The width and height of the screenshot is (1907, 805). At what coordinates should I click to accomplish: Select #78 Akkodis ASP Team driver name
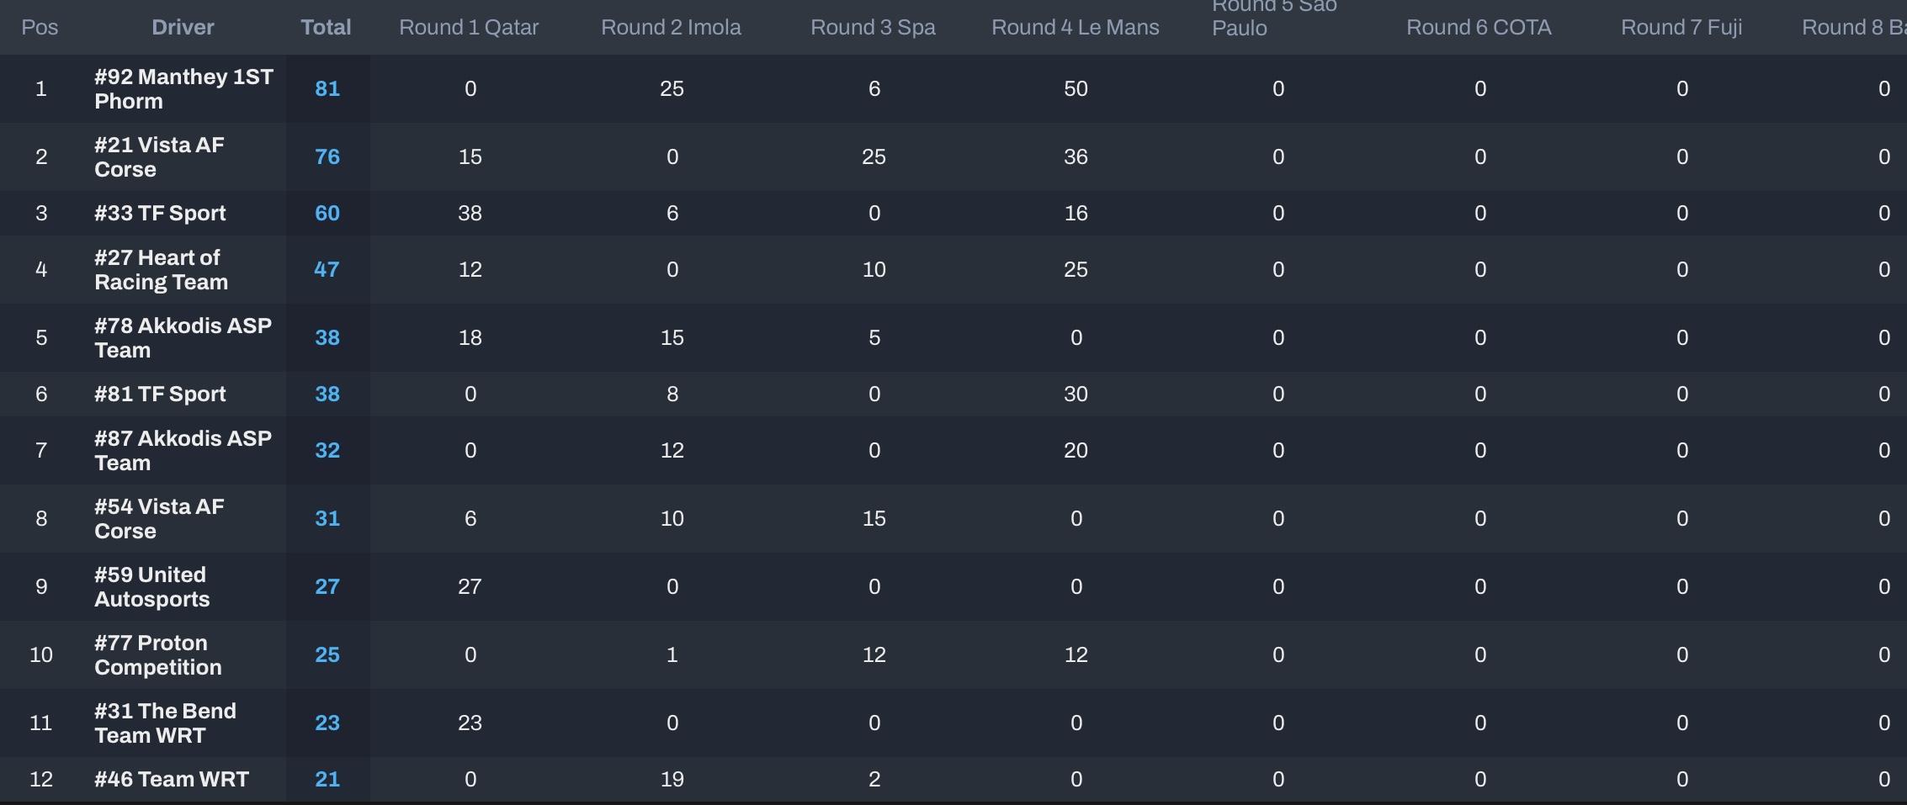(x=183, y=338)
